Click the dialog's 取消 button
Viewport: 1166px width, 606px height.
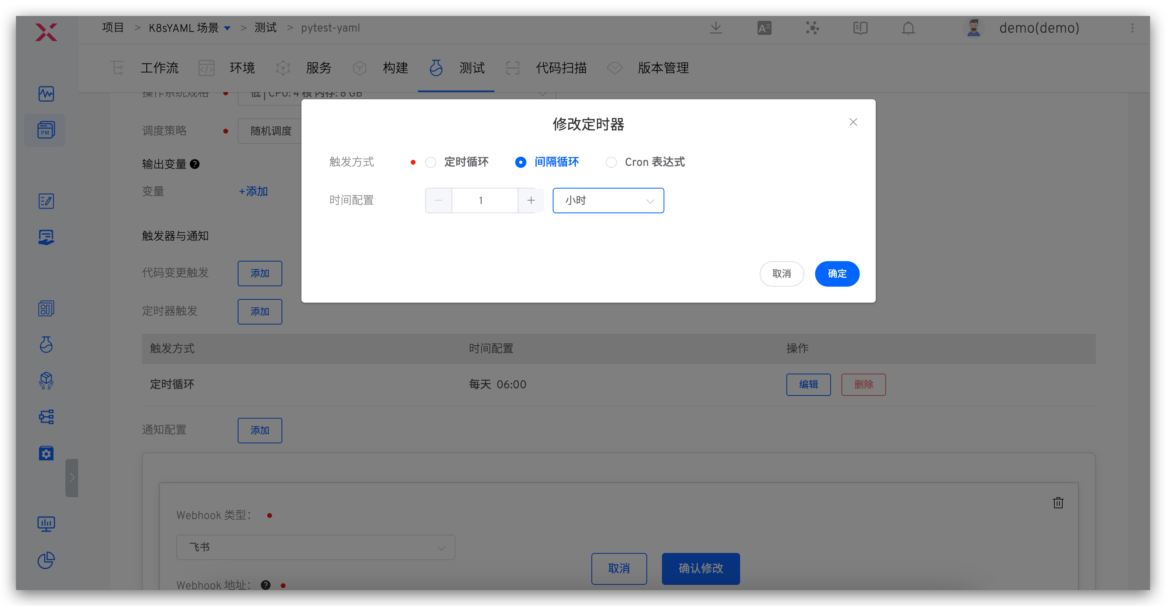[x=781, y=274]
